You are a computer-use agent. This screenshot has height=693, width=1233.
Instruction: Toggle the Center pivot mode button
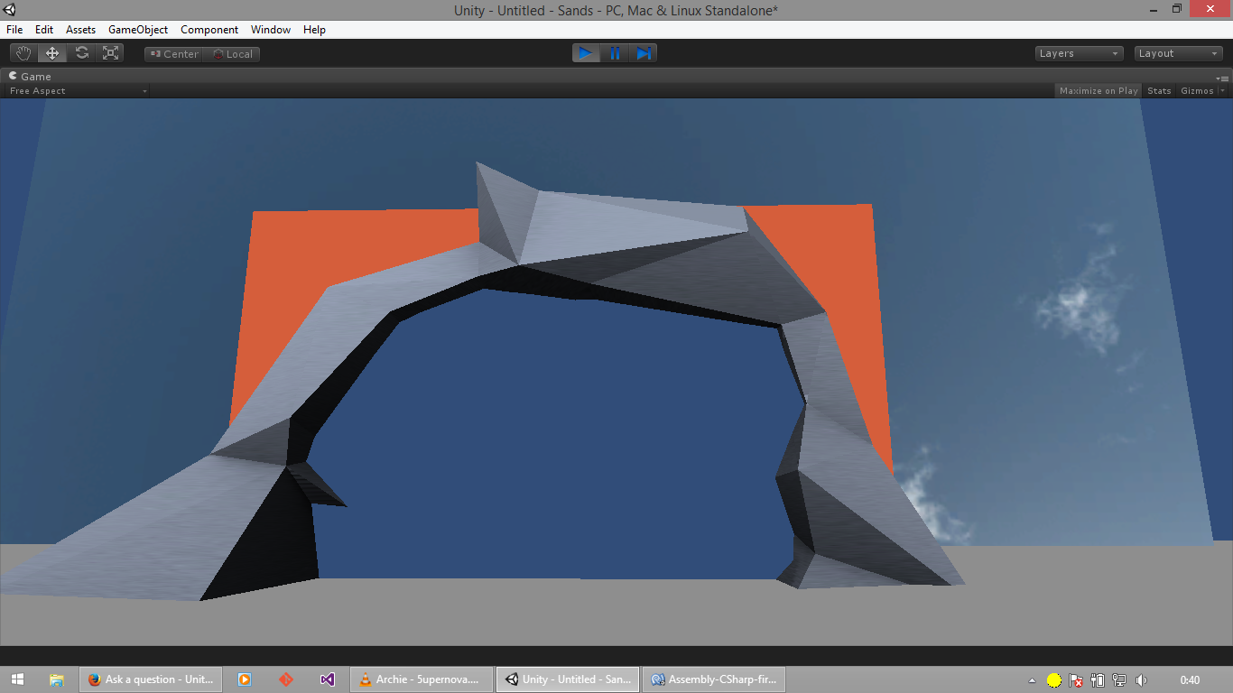point(174,54)
